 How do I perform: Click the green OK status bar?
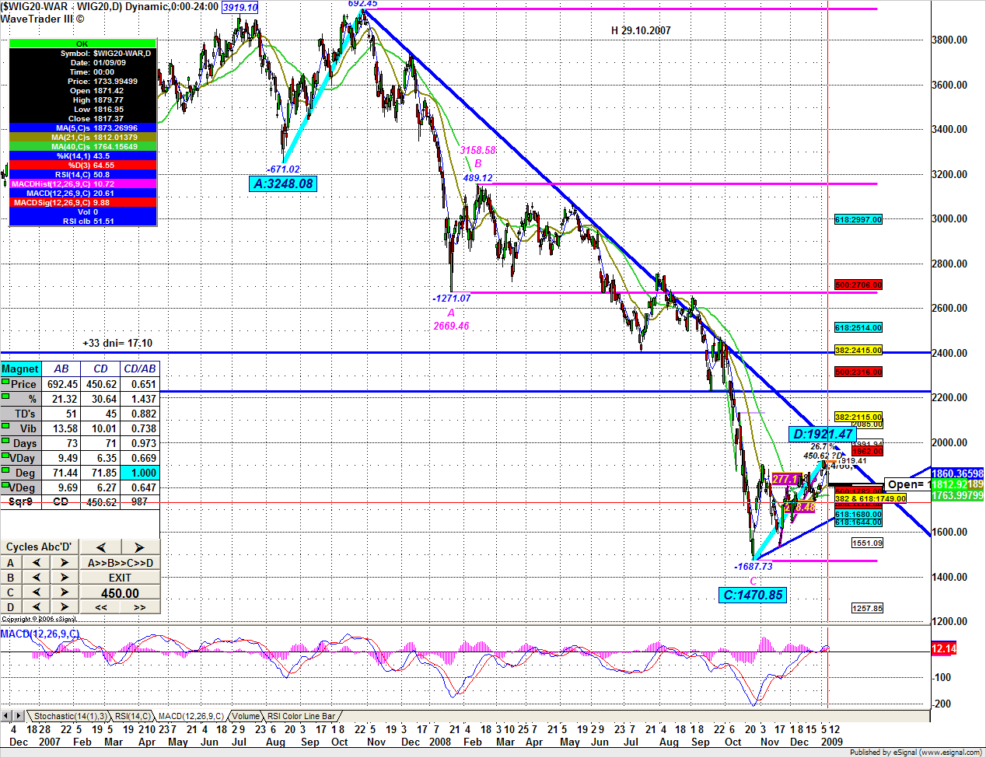coord(82,44)
